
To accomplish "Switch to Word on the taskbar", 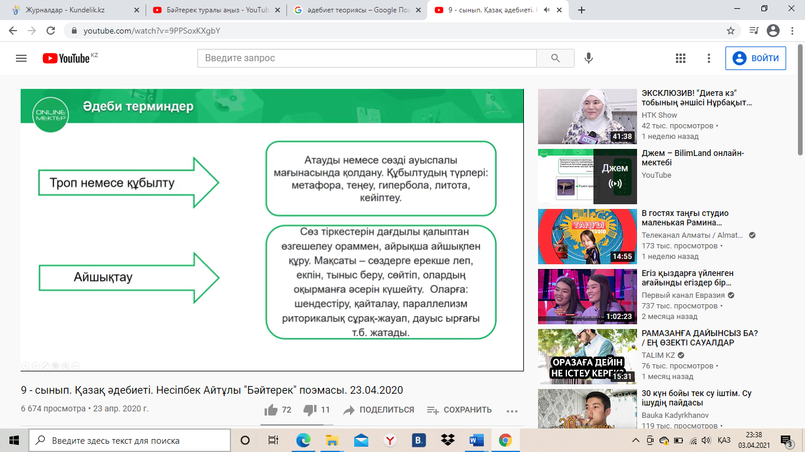I will (x=476, y=440).
